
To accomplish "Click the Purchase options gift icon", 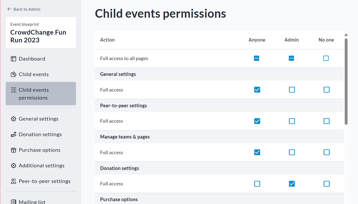I will (13, 150).
